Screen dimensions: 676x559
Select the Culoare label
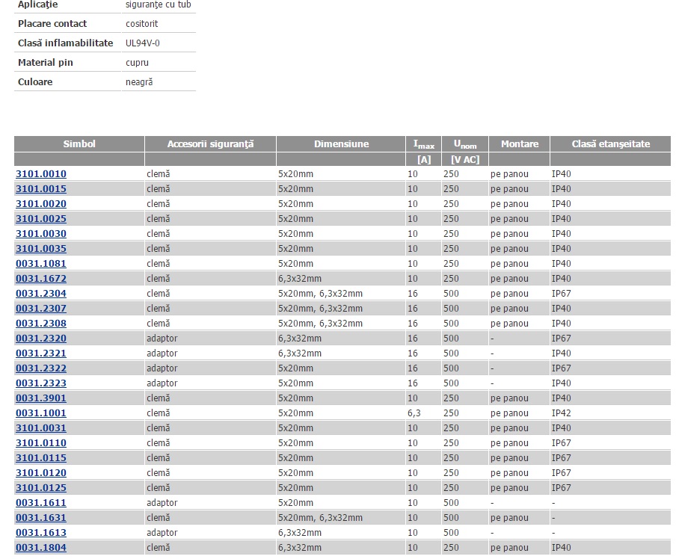35,82
